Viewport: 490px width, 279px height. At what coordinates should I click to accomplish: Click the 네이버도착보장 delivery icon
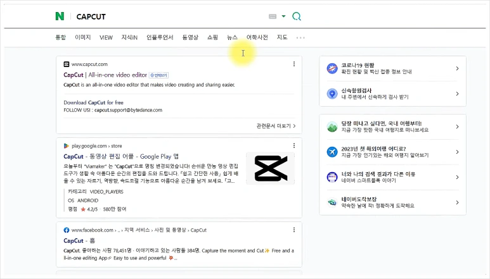pyautogui.click(x=332, y=202)
